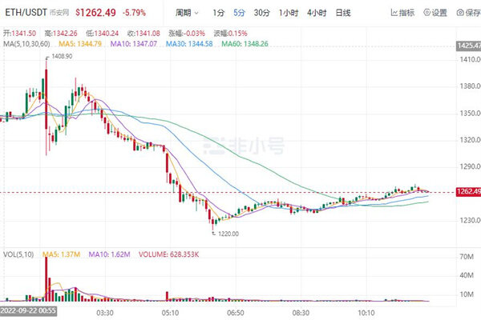Screen dimensions: 481x320
Task: Click the 保存 save chart icon
Action: [471, 13]
